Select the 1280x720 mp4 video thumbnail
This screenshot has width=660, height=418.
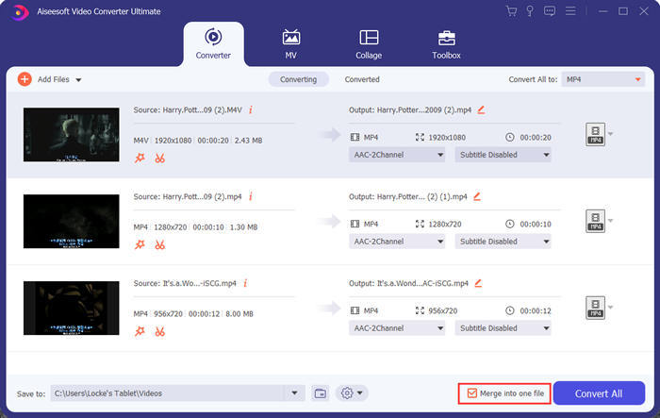coord(71,221)
